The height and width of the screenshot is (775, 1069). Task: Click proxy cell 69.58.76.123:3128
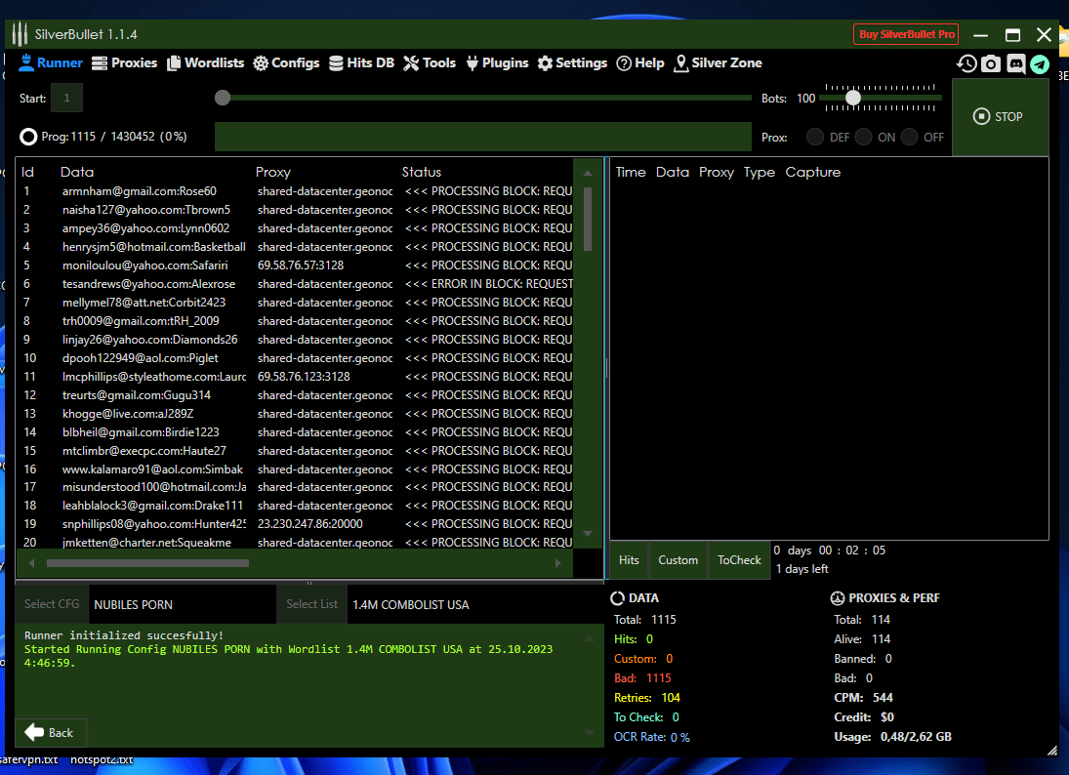pos(304,376)
